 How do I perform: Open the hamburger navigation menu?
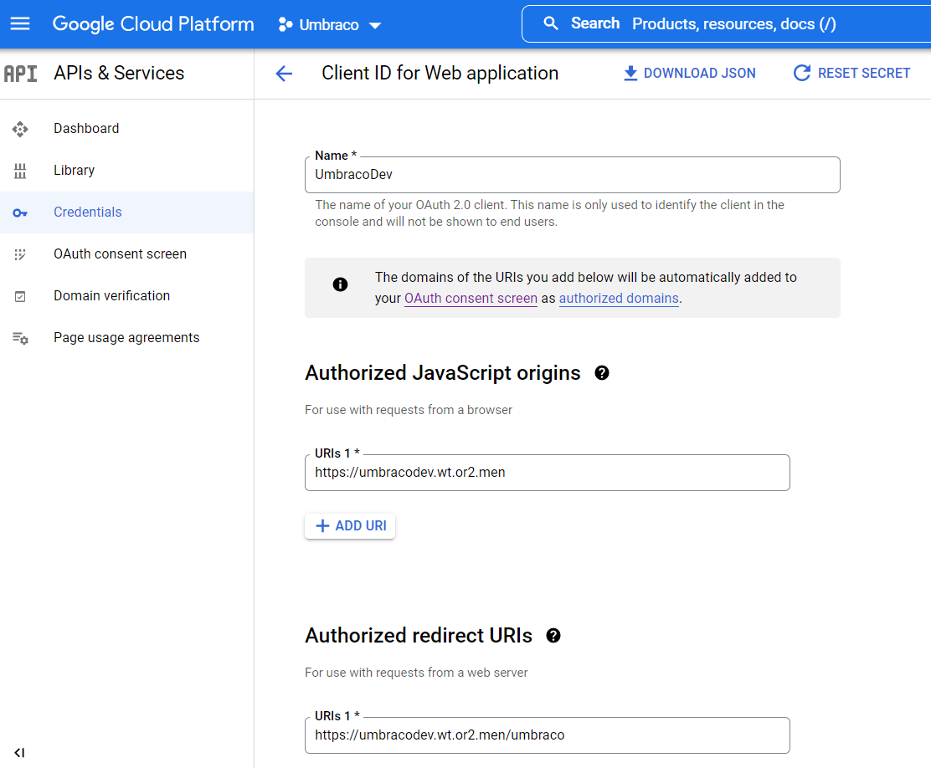(20, 23)
